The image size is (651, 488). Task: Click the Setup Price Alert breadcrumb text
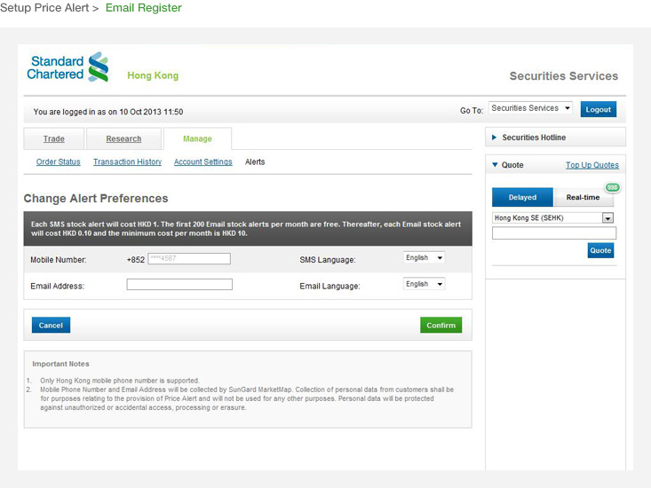point(44,7)
